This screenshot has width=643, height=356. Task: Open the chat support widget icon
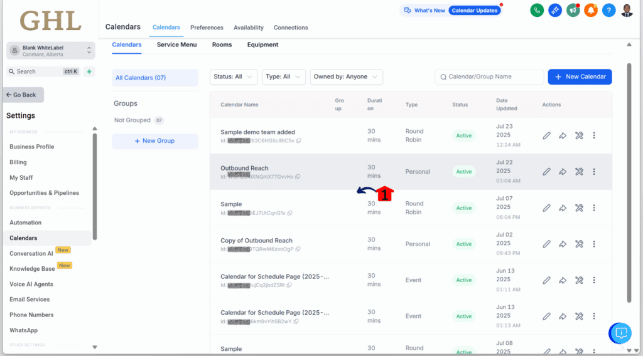pos(620,333)
